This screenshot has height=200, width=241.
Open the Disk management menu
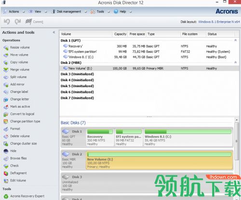coord(69,12)
